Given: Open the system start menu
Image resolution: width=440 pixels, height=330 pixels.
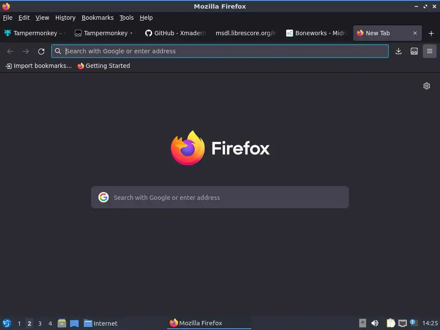Looking at the screenshot, I should [7, 323].
